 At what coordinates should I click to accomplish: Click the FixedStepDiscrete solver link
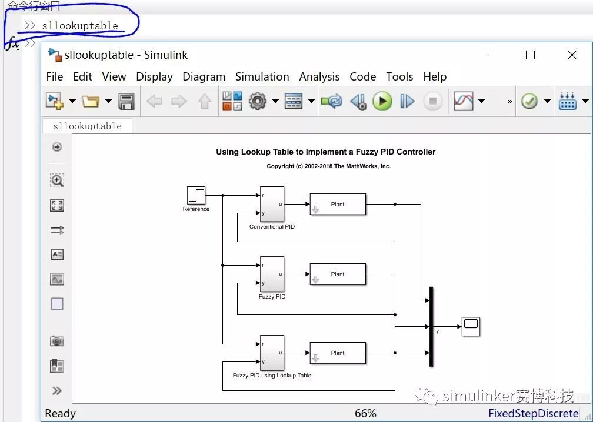click(x=533, y=413)
